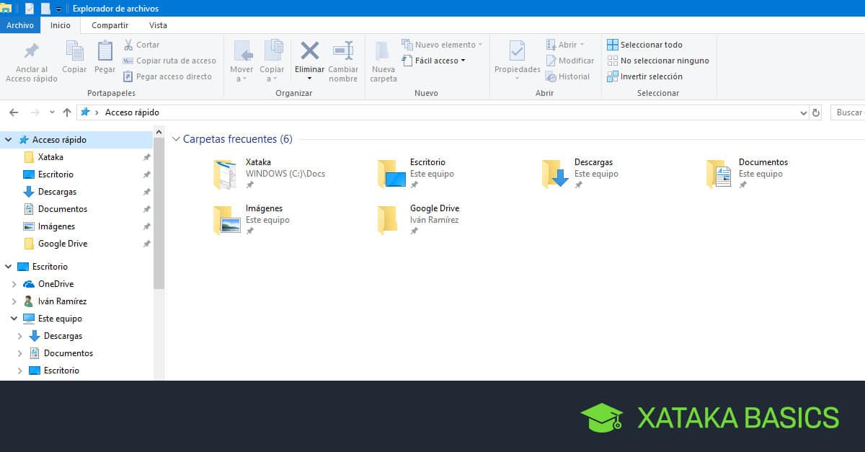Viewport: 865px width, 452px height.
Task: Click the Propiedades icon in ribbon
Action: pos(517,51)
